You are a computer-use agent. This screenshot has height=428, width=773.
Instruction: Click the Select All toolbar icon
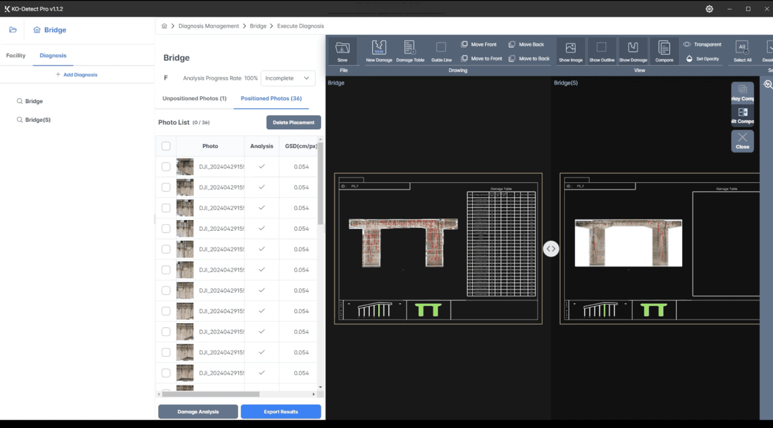(742, 51)
